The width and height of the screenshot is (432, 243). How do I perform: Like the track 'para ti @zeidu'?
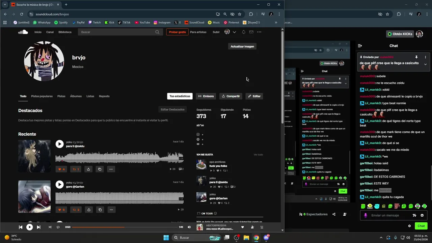coord(61,169)
